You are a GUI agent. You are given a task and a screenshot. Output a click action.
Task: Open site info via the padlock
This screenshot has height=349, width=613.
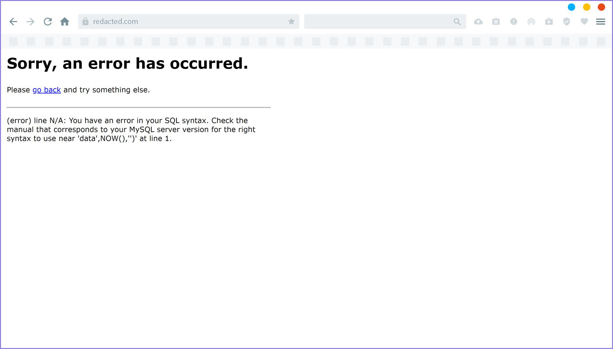[85, 21]
